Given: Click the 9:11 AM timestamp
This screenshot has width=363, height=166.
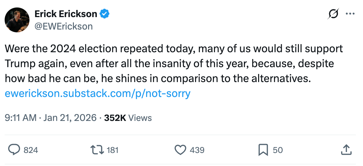Looking at the screenshot, I should point(20,118).
